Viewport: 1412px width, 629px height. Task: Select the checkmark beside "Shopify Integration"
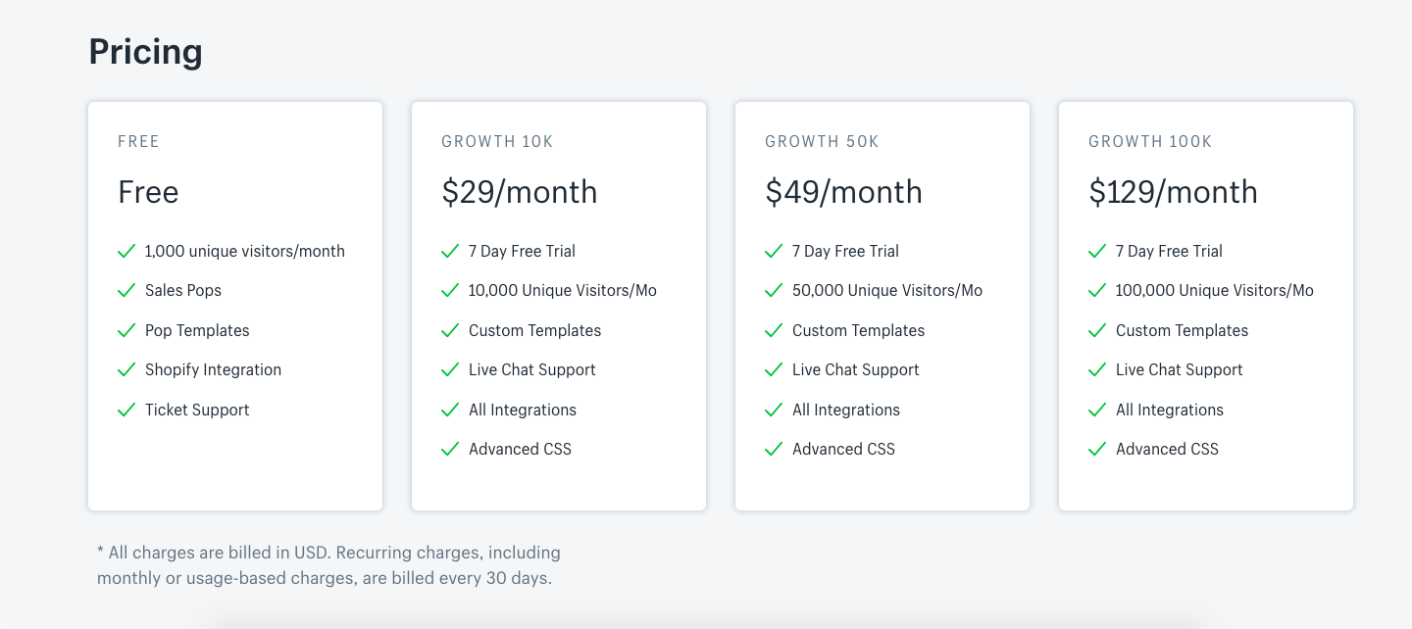coord(126,369)
